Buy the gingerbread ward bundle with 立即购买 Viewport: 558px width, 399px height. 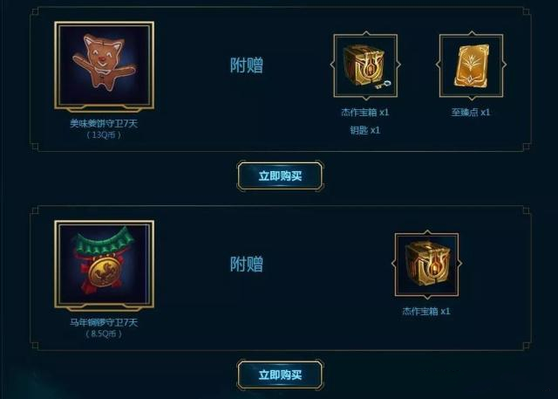point(281,176)
